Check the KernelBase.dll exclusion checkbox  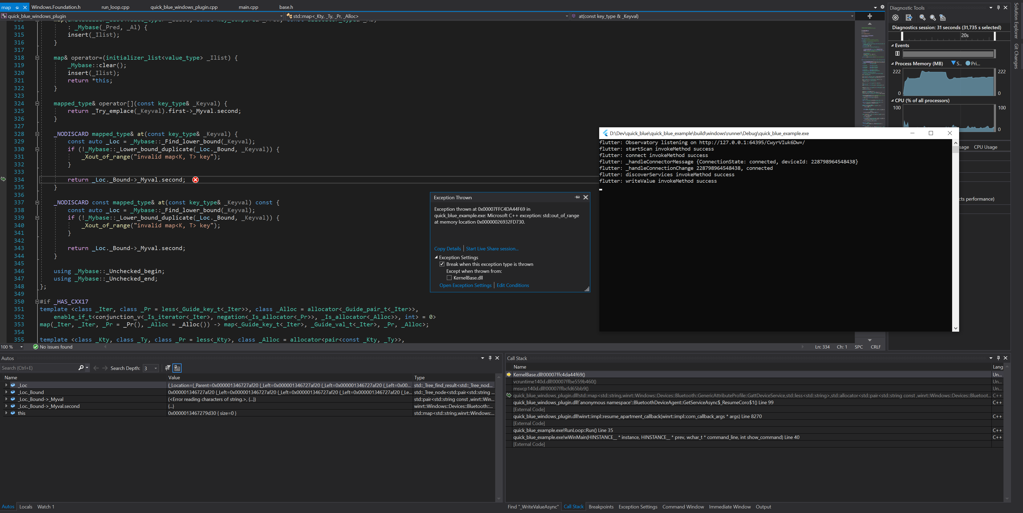[x=449, y=277]
